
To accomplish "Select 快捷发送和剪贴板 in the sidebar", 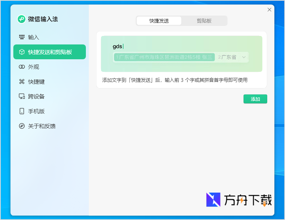I will point(50,52).
